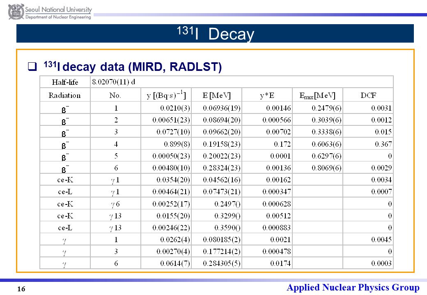This screenshot has width=427, height=295.
Task: Click the 'Emax[MeV]' column header
Action: pyautogui.click(x=317, y=95)
